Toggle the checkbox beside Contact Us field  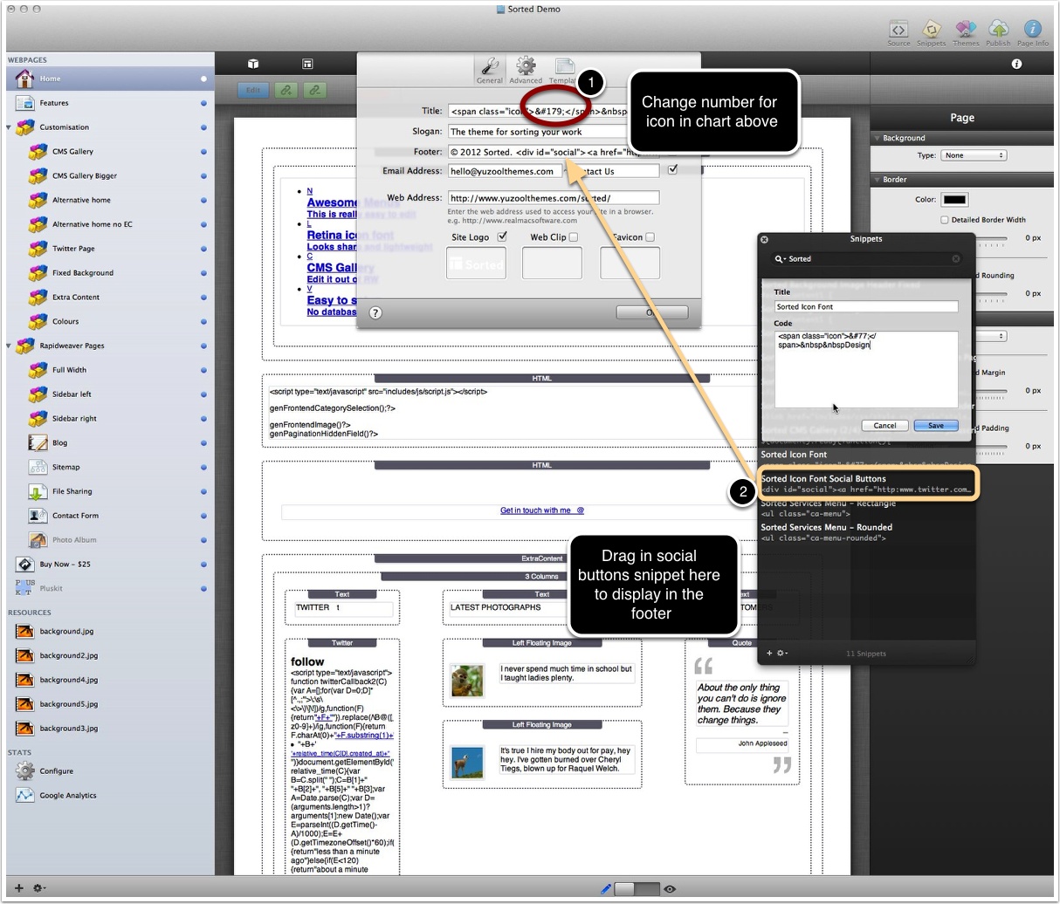point(672,170)
